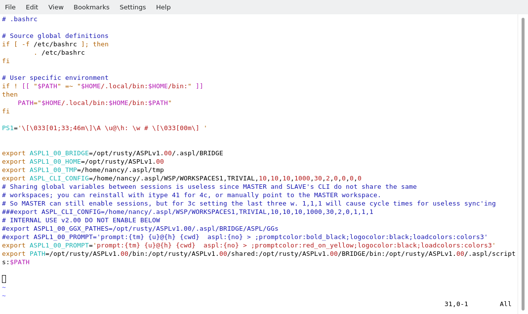Screen dimensions: 528x314
Task: Click the '# User specific environment' comment
Action: click(x=55, y=78)
